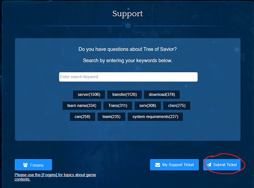Click the Support page heading
The image size is (254, 188).
127,14
